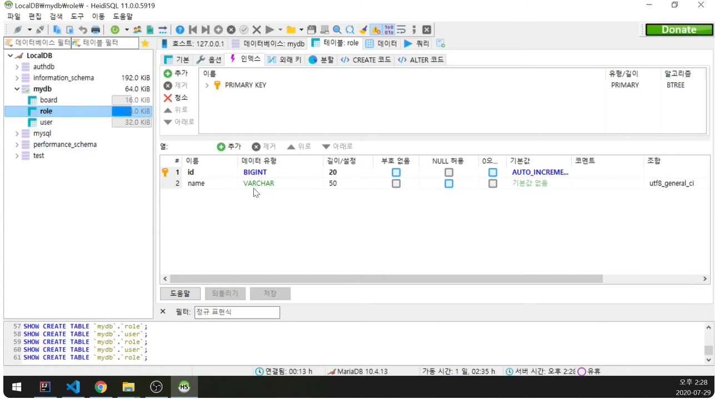The image size is (715, 399).
Task: Switch to the ALTER 코드 tab
Action: pyautogui.click(x=421, y=59)
